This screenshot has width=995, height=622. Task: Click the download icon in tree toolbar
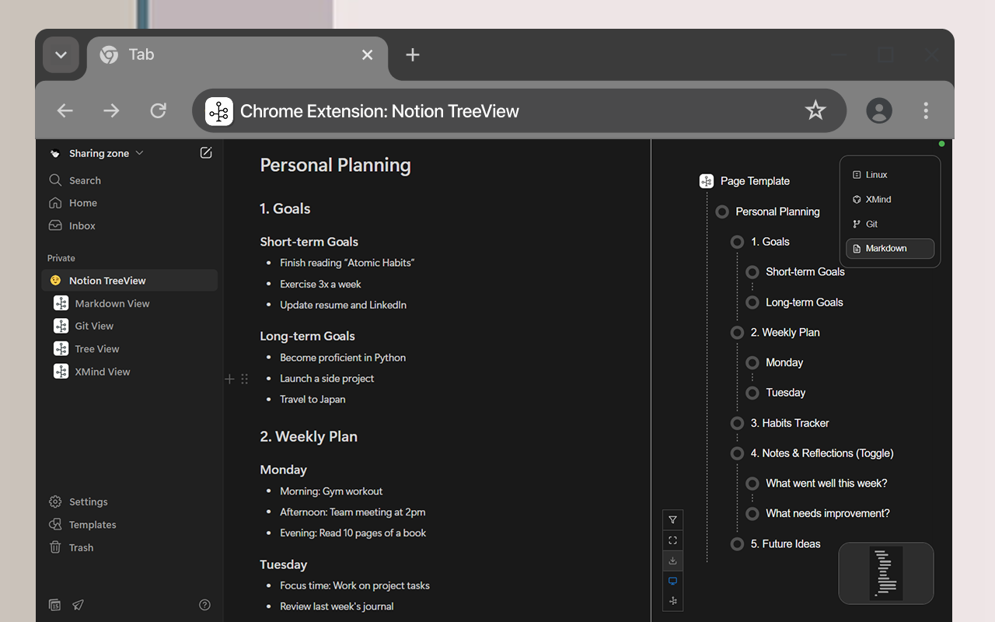(672, 561)
